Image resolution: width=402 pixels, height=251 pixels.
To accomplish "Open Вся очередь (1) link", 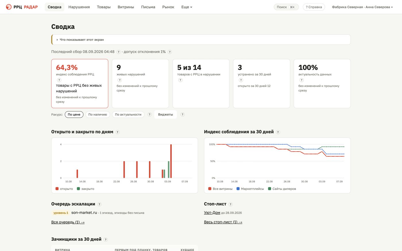I will click(68, 222).
